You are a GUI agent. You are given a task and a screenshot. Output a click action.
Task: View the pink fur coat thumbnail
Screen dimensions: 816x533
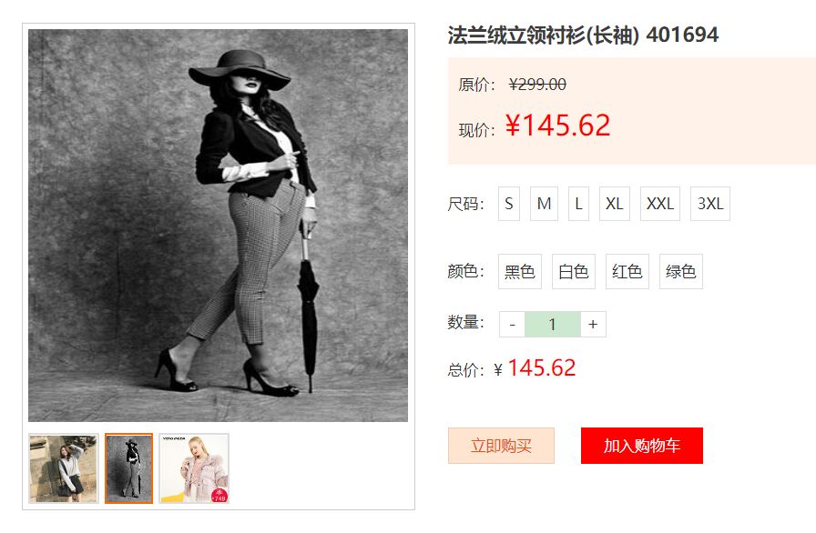pos(194,468)
